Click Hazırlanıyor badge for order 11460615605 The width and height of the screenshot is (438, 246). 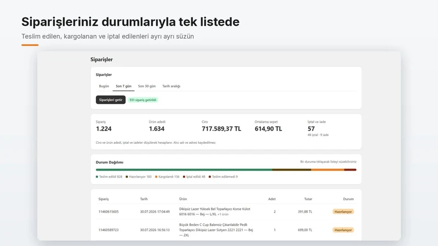[x=343, y=212]
